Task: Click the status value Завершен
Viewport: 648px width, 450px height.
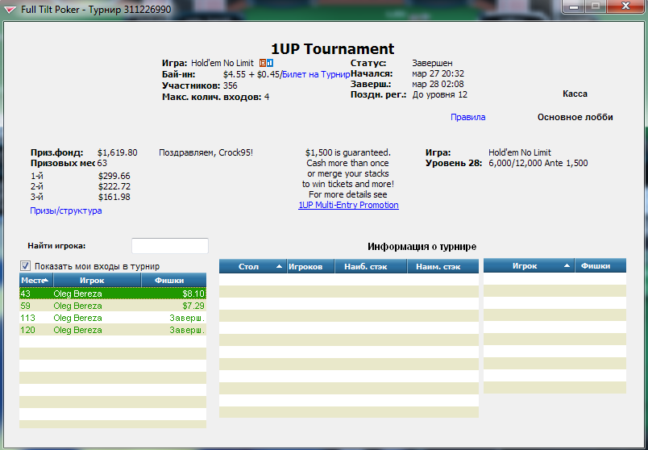Action: pyautogui.click(x=432, y=63)
